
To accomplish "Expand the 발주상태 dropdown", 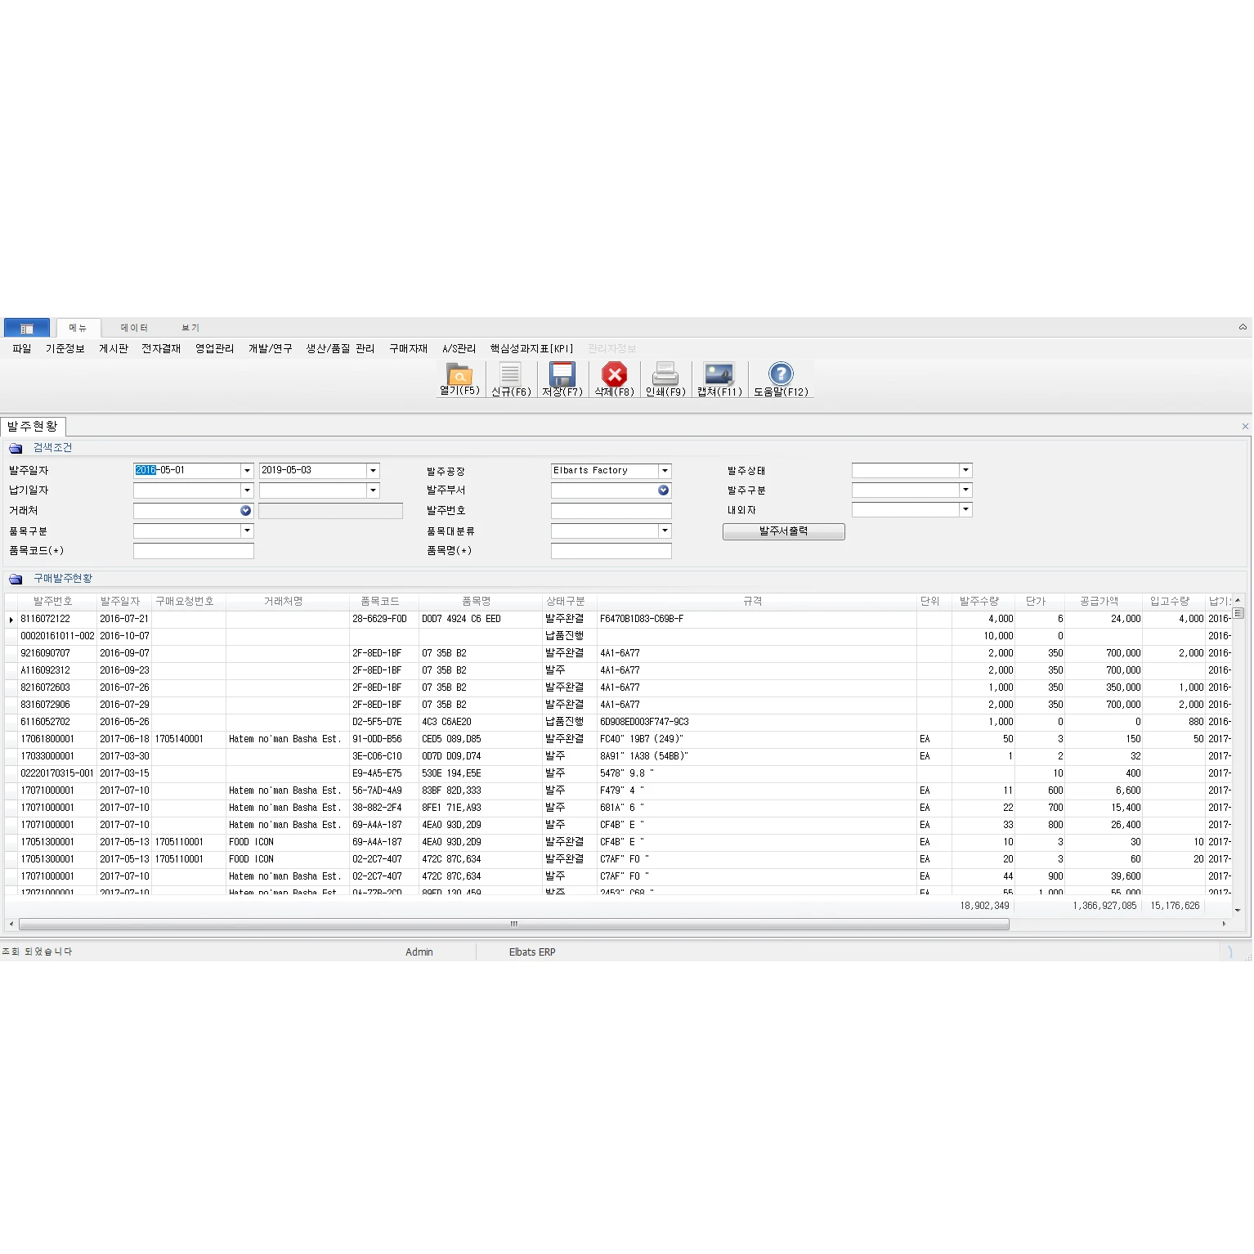I will [x=965, y=470].
